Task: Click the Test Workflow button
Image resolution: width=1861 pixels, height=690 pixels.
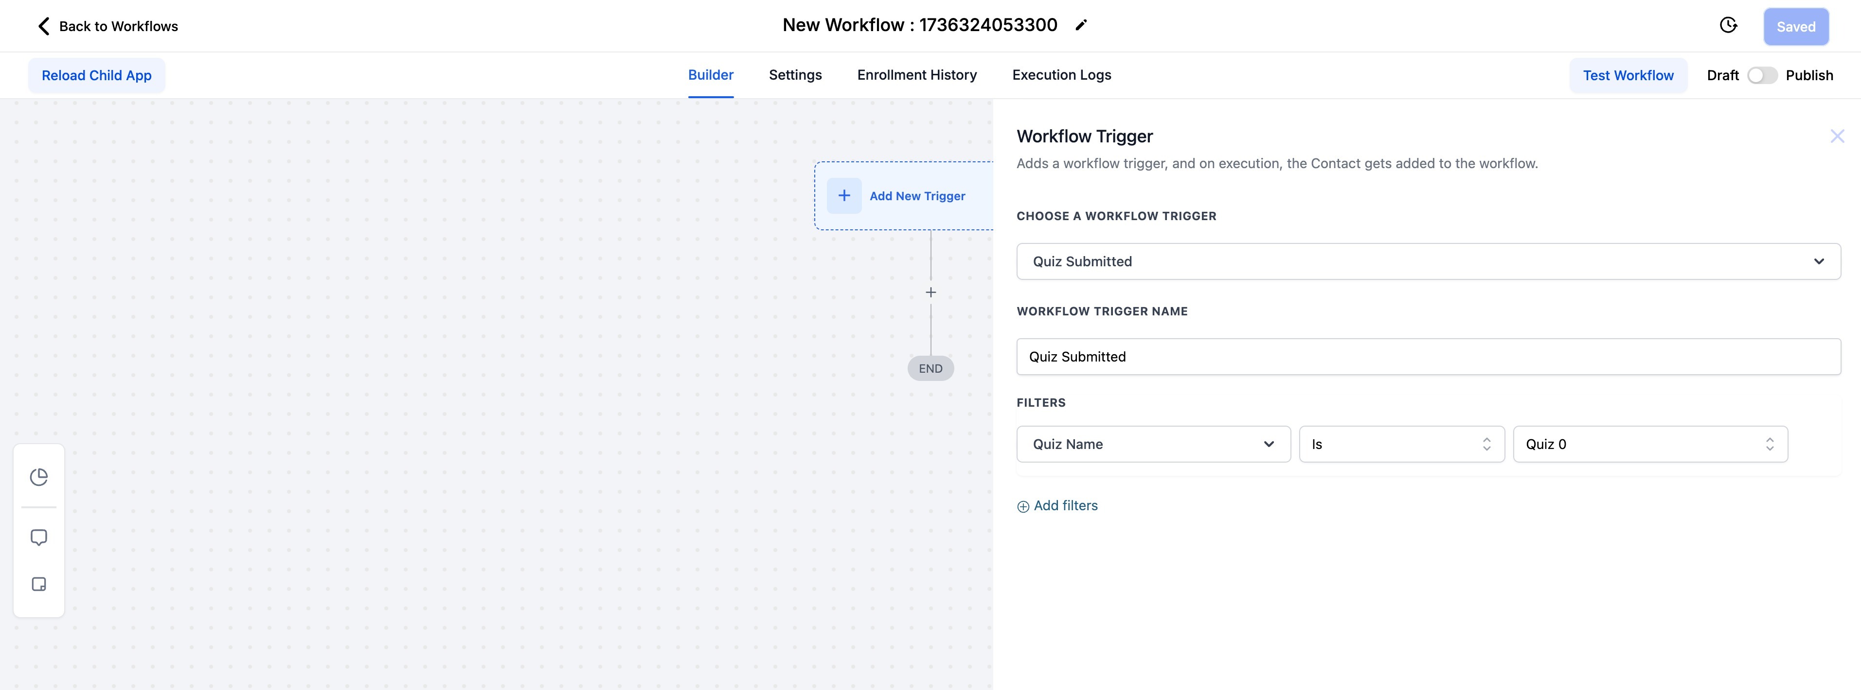Action: [x=1628, y=76]
